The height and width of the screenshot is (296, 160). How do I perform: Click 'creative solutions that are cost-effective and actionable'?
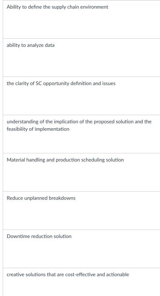(x=68, y=274)
